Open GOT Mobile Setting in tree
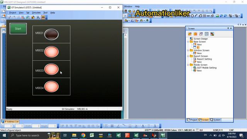The image size is (247, 139). pos(207,68)
